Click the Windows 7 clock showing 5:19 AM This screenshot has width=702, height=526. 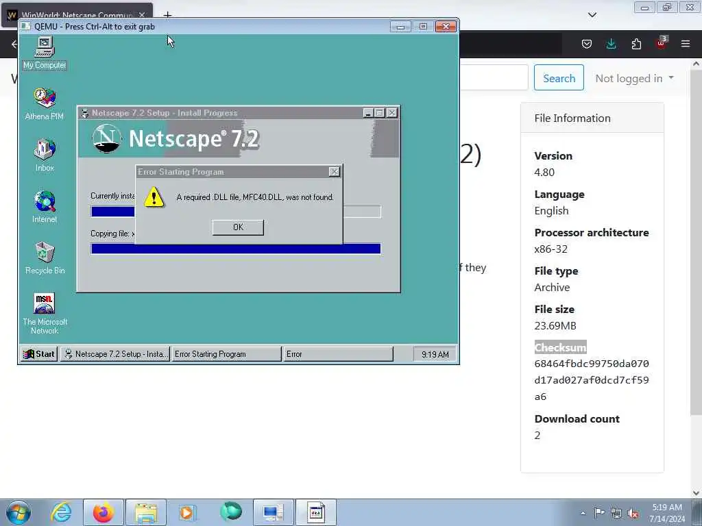point(666,513)
